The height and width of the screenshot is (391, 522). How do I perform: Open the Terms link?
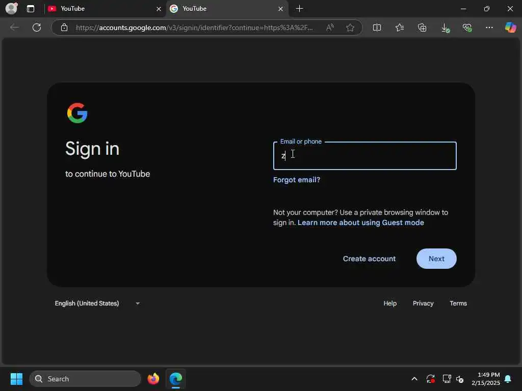click(458, 303)
